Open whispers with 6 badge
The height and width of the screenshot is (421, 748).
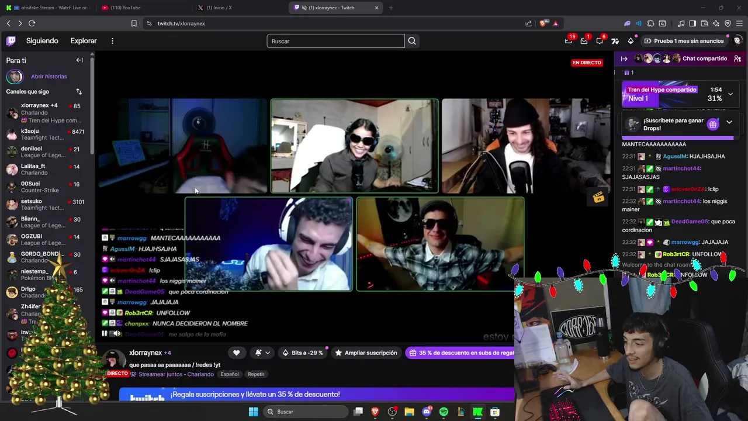(x=600, y=41)
